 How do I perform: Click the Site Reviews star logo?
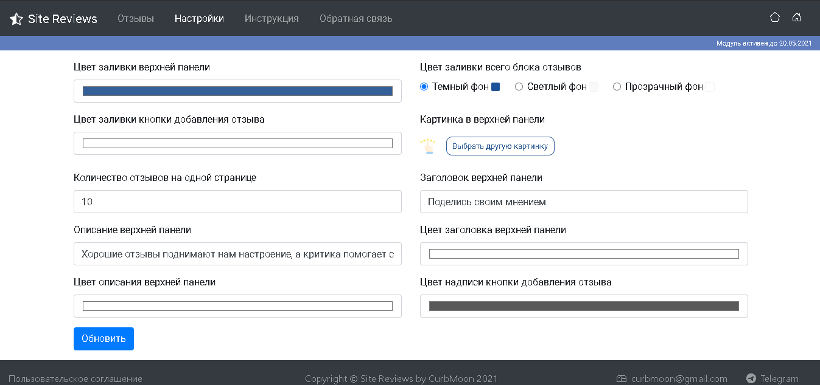point(16,19)
